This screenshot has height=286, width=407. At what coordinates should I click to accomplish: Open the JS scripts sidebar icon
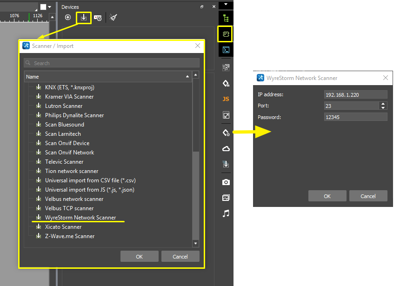226,99
